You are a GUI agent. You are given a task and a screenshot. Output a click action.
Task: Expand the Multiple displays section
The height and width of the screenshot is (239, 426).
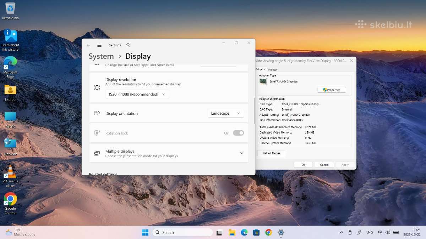(242, 153)
